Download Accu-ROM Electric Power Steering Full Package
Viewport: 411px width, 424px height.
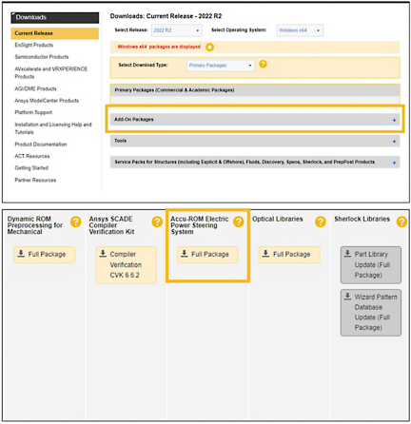[x=207, y=255]
